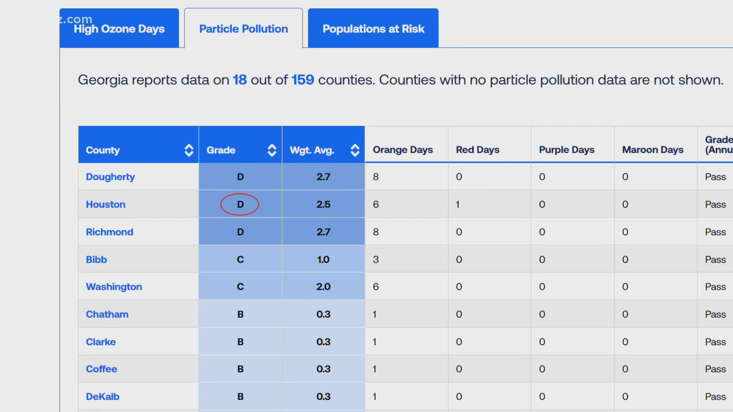Open Richmond county link
The image size is (733, 412).
click(110, 232)
